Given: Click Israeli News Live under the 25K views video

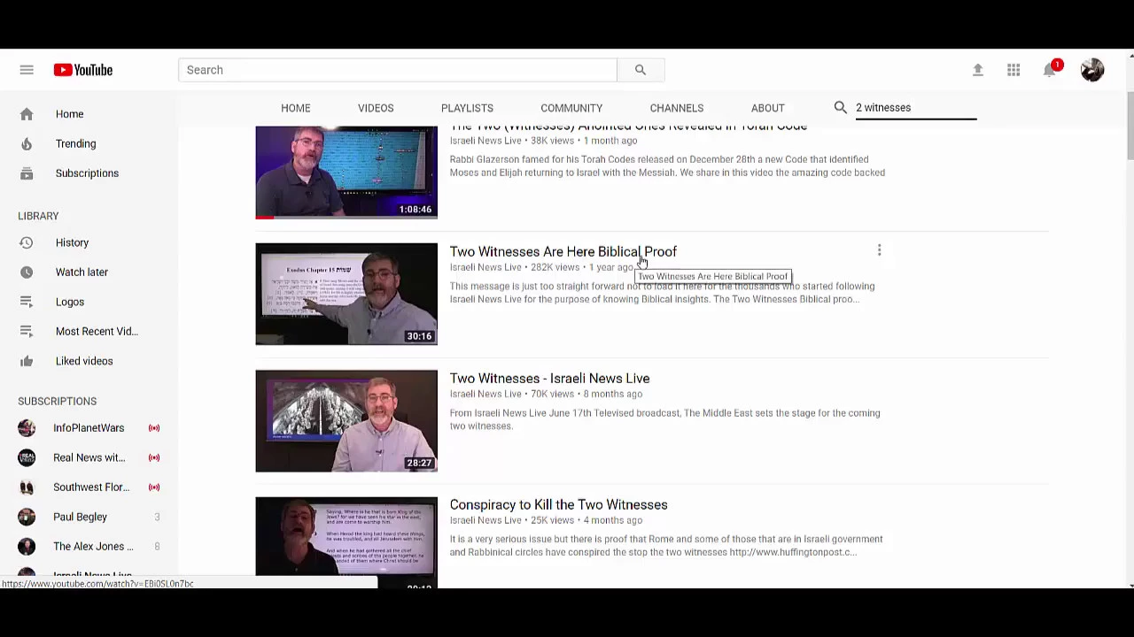Looking at the screenshot, I should click(485, 520).
